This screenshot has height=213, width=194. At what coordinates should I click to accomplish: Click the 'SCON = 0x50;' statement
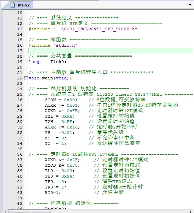61,100
